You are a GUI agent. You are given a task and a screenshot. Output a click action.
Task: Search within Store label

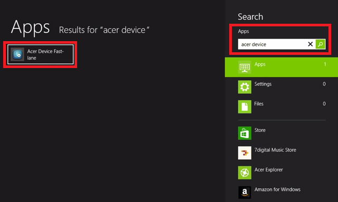tap(260, 130)
